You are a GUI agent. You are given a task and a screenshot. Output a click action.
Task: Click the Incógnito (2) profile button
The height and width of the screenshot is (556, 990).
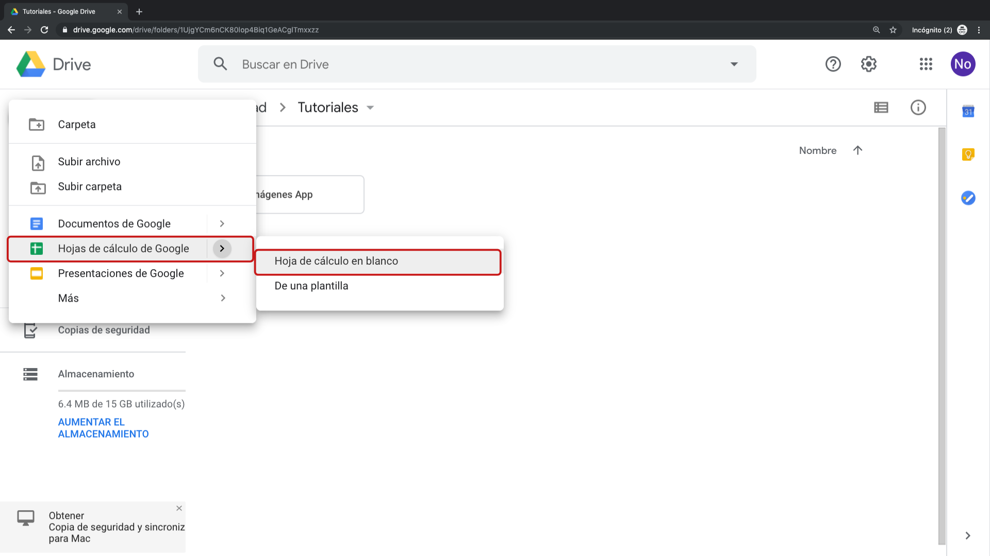[939, 30]
